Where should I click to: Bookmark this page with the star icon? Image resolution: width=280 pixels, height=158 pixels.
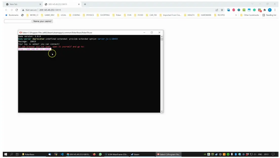point(222,10)
